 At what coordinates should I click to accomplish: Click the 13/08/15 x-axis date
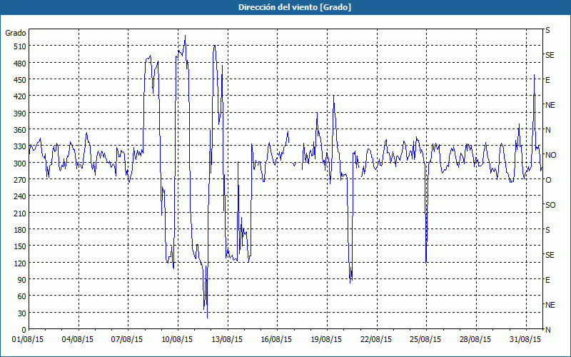[x=227, y=340]
